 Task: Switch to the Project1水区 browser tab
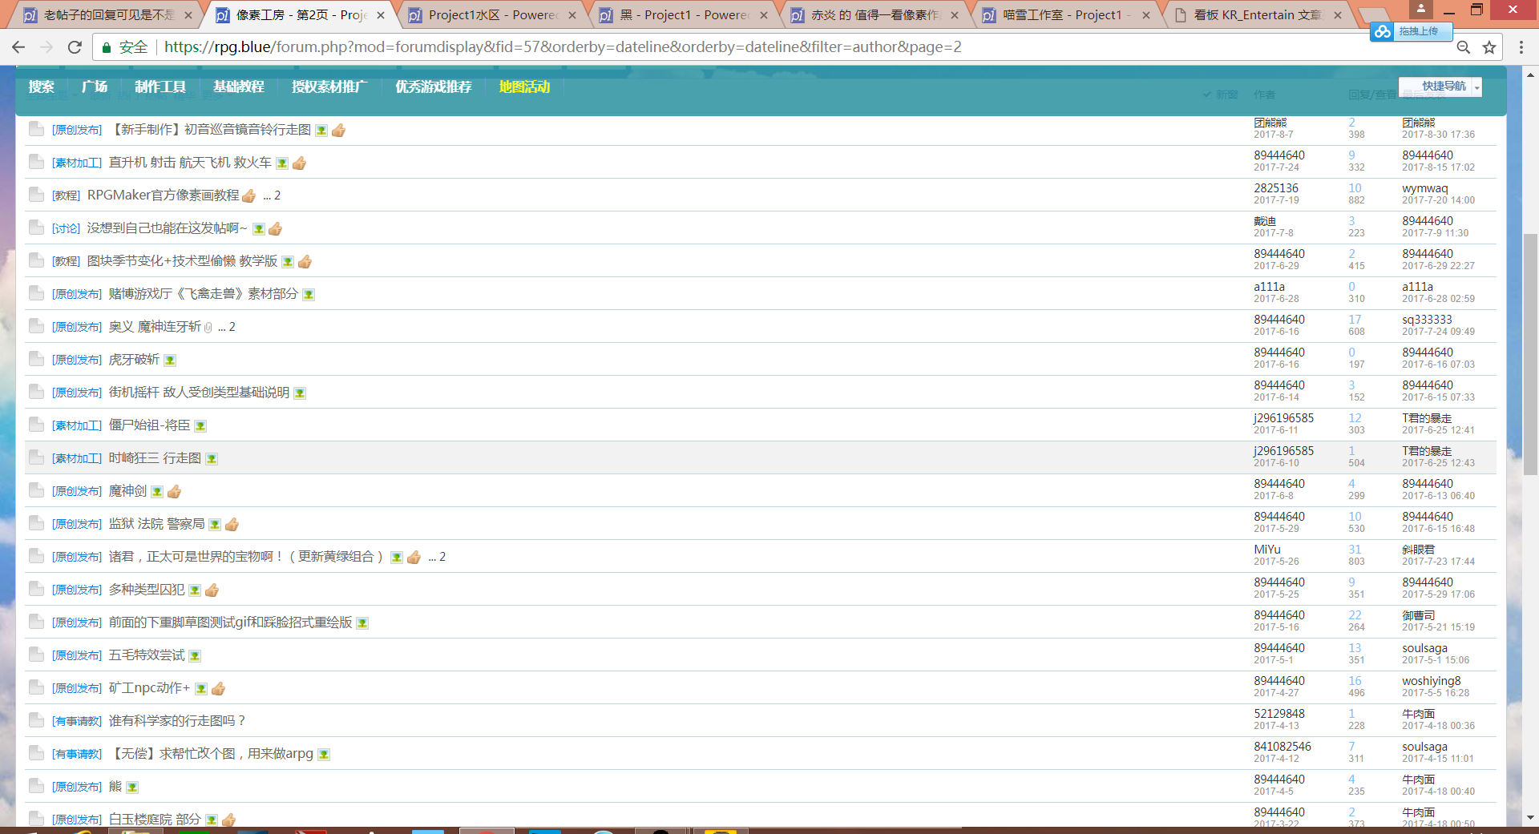pyautogui.click(x=494, y=15)
